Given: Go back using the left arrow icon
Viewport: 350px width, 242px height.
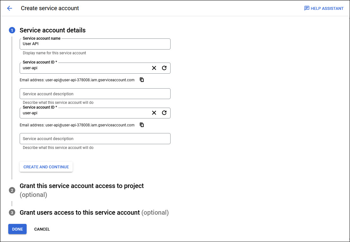Looking at the screenshot, I should (x=10, y=8).
